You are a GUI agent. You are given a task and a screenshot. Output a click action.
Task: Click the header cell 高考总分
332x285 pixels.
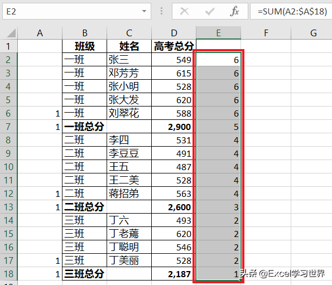tap(174, 46)
